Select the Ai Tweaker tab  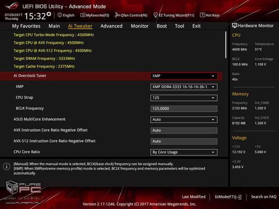point(80,26)
